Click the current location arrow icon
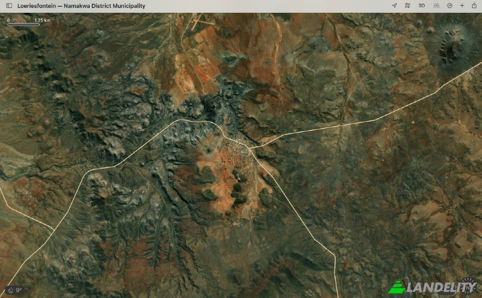The height and width of the screenshot is (298, 482). coord(394,6)
